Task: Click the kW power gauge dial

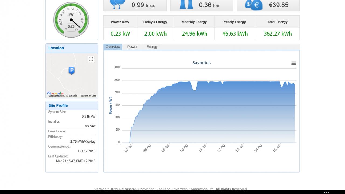Action: point(71,20)
